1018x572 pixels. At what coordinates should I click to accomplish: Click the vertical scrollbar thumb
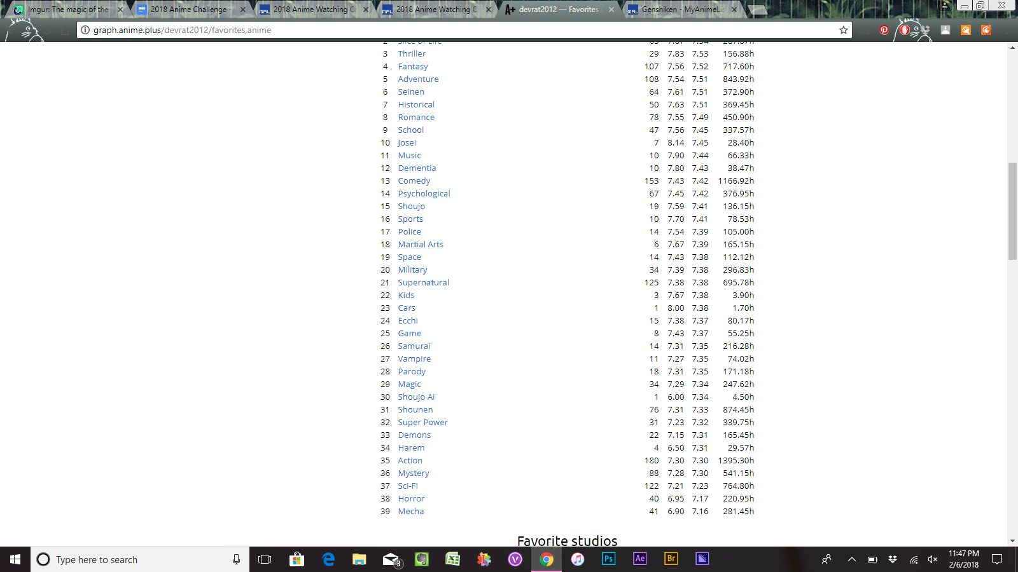(x=1012, y=212)
